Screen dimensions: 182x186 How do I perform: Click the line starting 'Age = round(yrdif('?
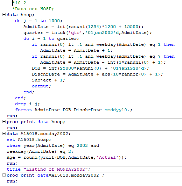coord(66,157)
